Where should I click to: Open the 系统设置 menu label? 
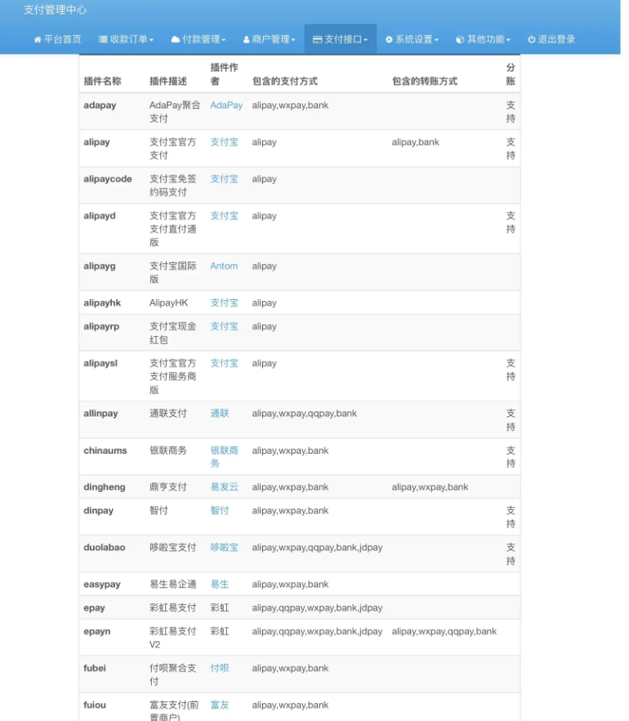(414, 39)
